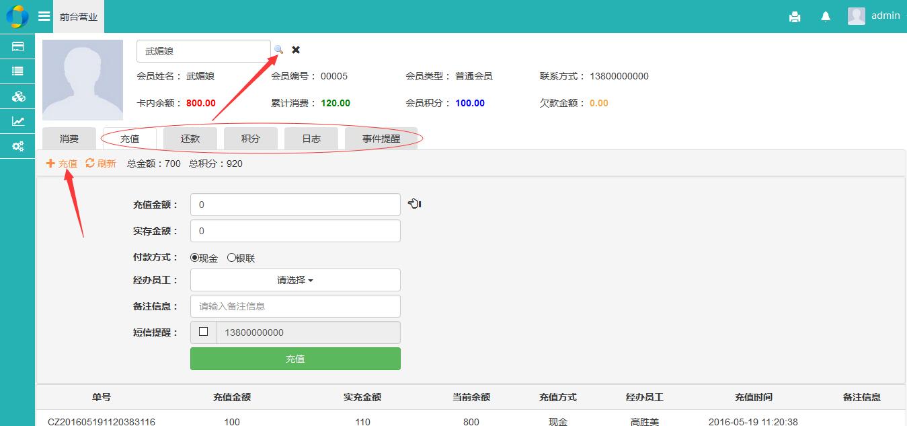Switch to the 还款 tab
The height and width of the screenshot is (426, 907).
pyautogui.click(x=190, y=139)
